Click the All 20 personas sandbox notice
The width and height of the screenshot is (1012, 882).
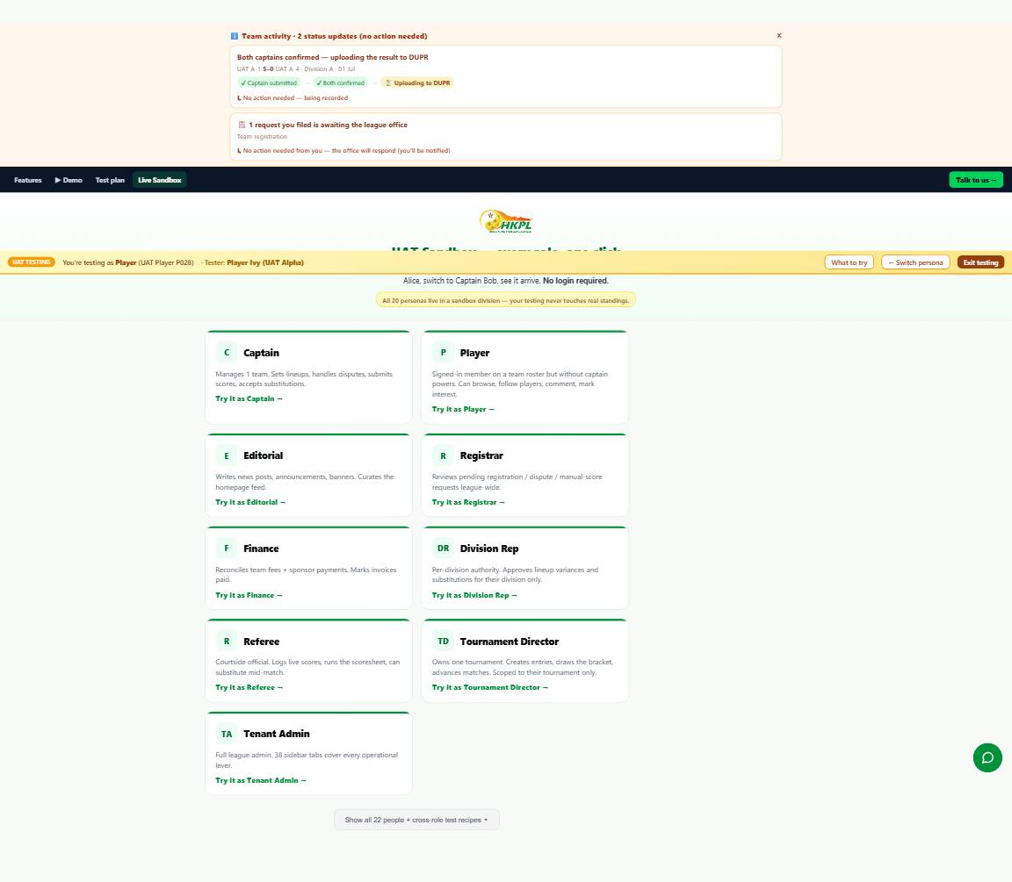[x=505, y=300]
